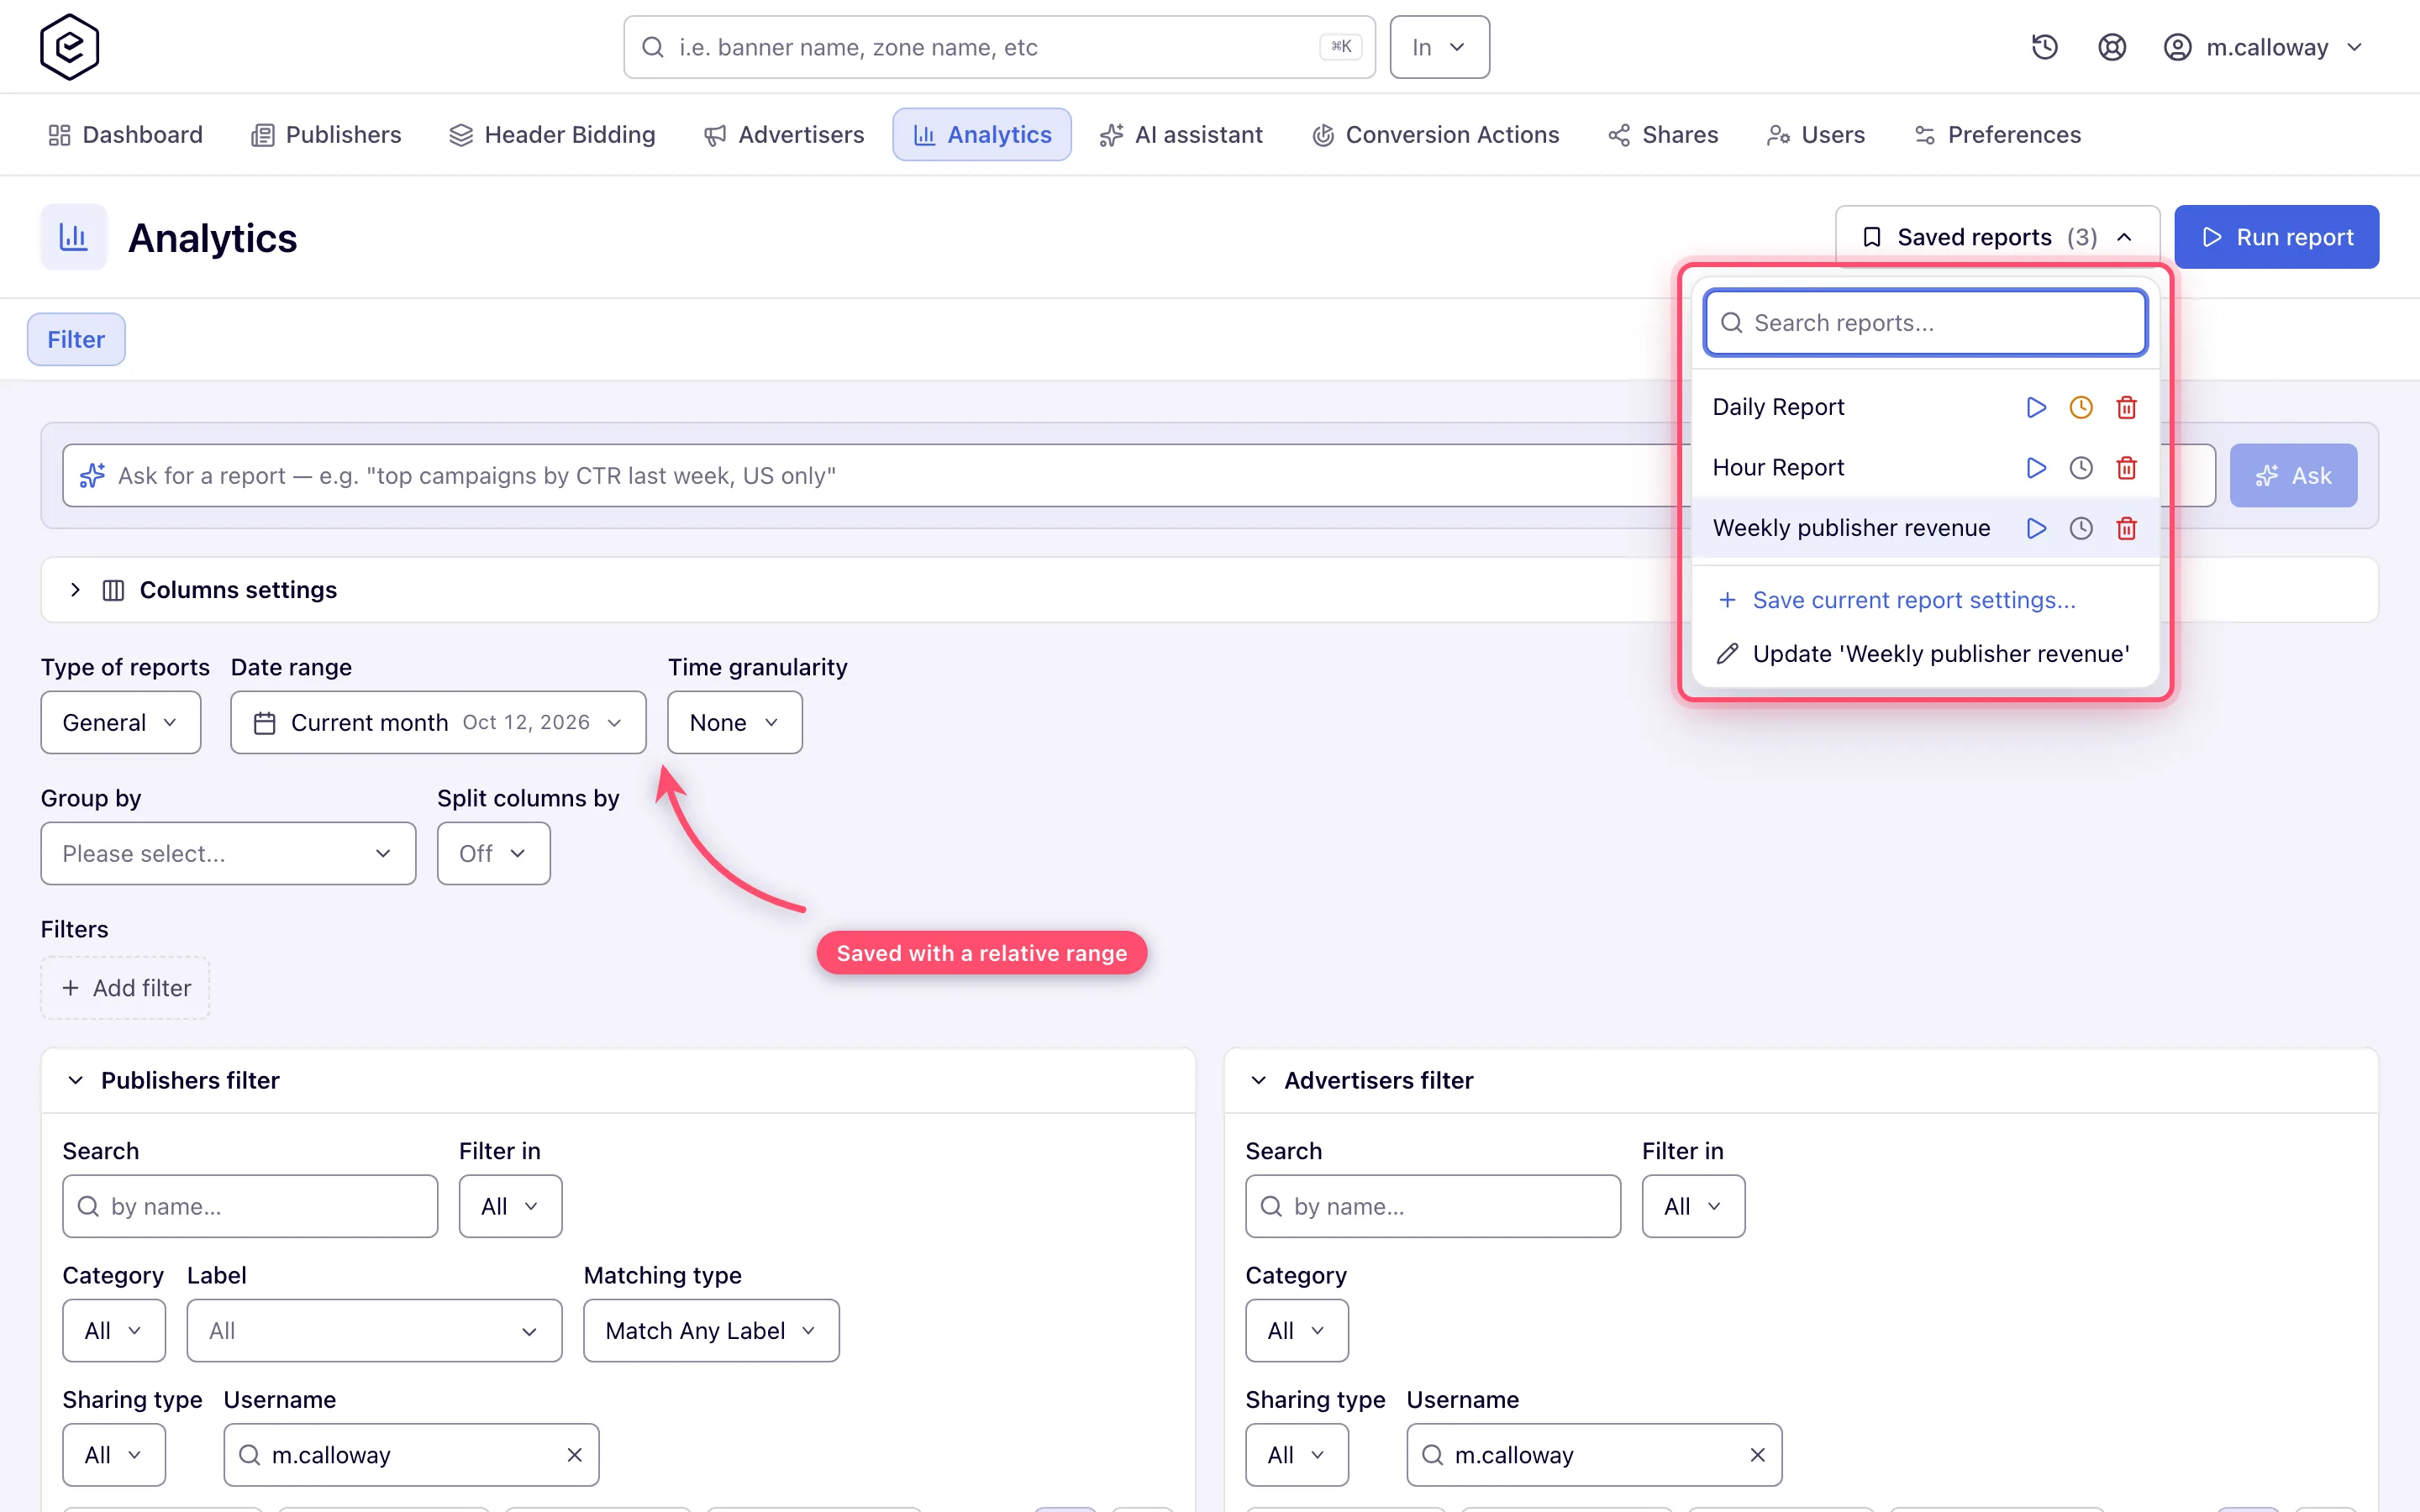This screenshot has height=1512, width=2420.
Task: Open Publishers Filter in All dropdown
Action: [510, 1206]
